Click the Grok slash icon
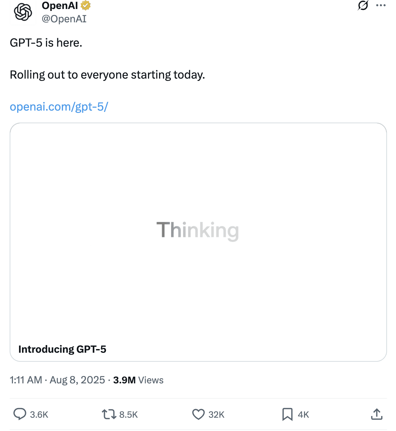The height and width of the screenshot is (431, 396). click(x=363, y=6)
